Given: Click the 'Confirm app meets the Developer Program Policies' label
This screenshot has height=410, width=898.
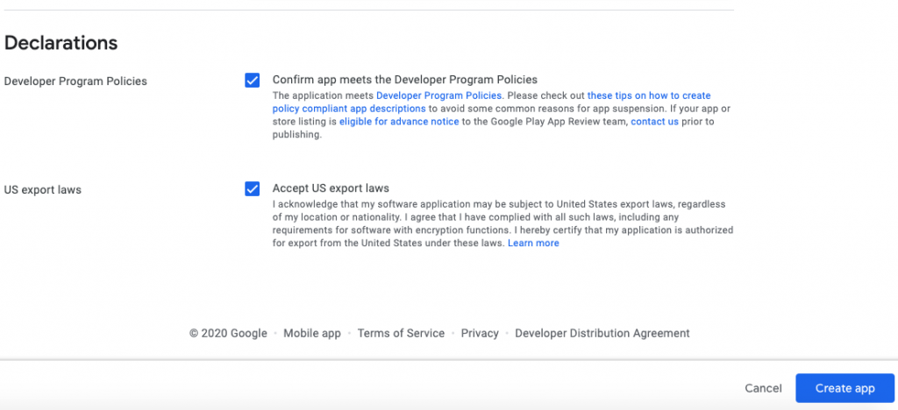Looking at the screenshot, I should [404, 80].
